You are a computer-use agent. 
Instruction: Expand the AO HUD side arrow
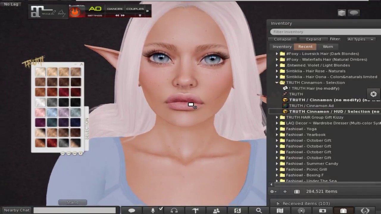147,11
